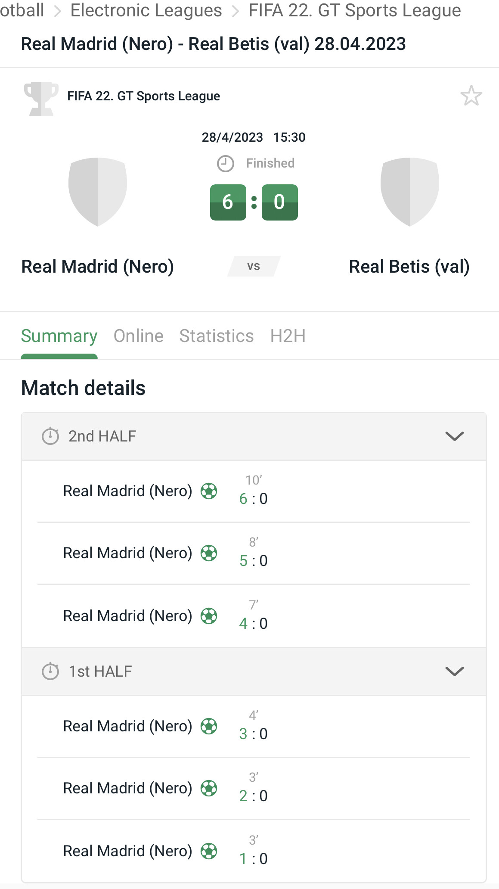Click the stopwatch icon beside 2nd HALF
This screenshot has height=889, width=499.
(x=50, y=436)
